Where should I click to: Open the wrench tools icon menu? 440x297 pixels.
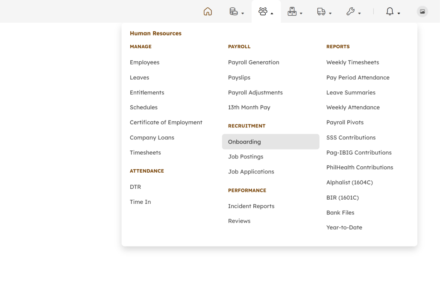(x=350, y=12)
